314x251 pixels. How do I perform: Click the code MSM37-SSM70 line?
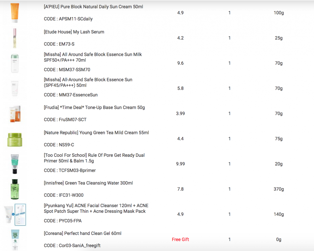(67, 70)
